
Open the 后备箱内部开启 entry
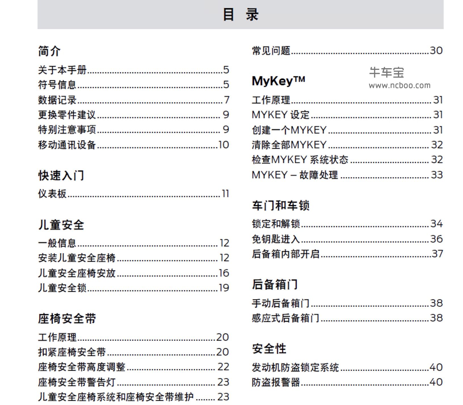[x=347, y=254]
